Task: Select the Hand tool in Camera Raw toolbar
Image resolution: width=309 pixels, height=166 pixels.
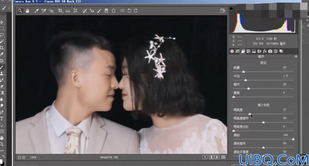Action: pos(27,11)
